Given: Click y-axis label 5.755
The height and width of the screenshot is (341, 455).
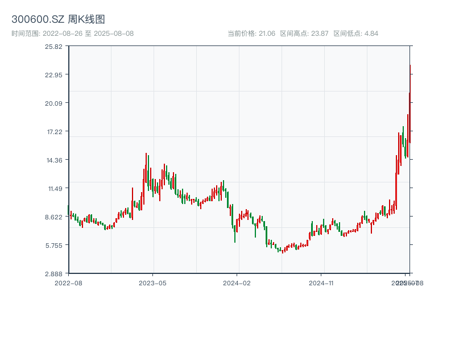Looking at the screenshot, I should point(54,246).
